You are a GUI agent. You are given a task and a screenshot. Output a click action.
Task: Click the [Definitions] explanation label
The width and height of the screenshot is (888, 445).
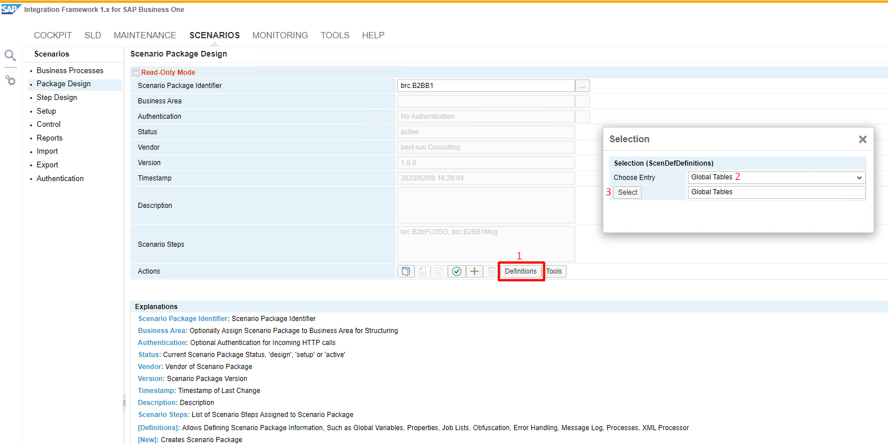pyautogui.click(x=159, y=428)
